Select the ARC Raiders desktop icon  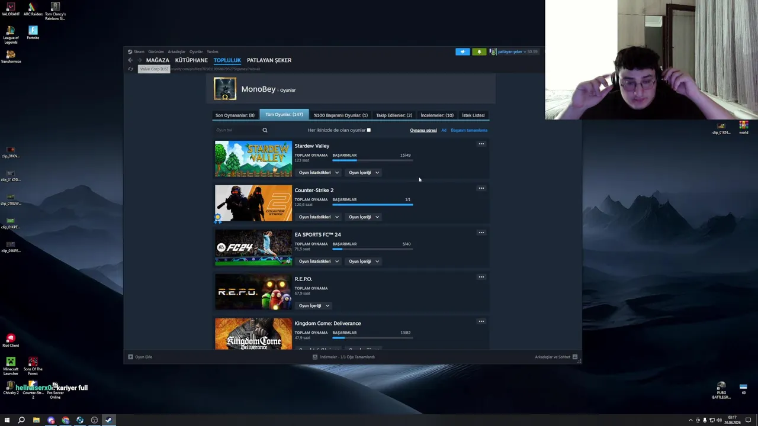click(33, 9)
